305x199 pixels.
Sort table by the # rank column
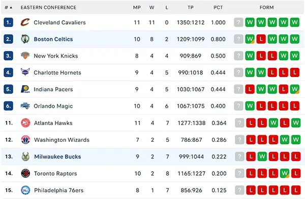(x=8, y=8)
